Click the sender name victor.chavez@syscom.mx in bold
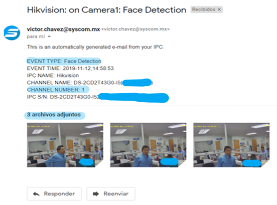Viewport: 277px width, 205px height. coord(63,29)
